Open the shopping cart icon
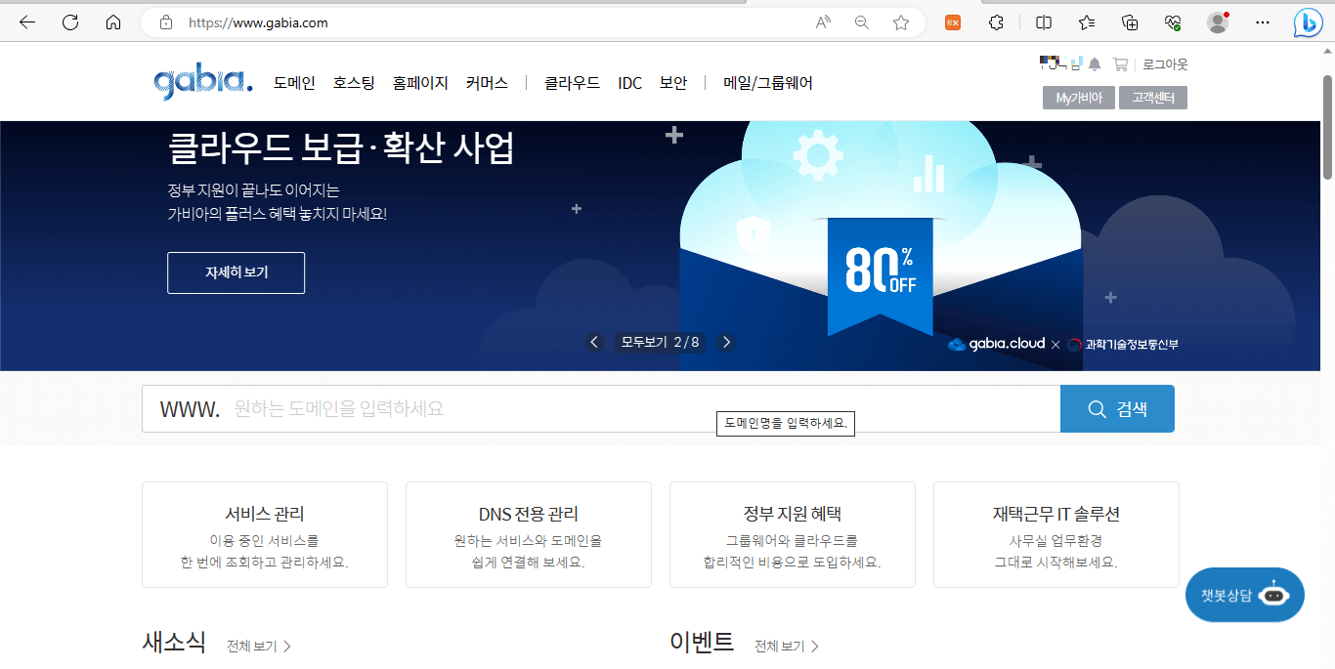Image resolution: width=1335 pixels, height=669 pixels. click(x=1120, y=64)
